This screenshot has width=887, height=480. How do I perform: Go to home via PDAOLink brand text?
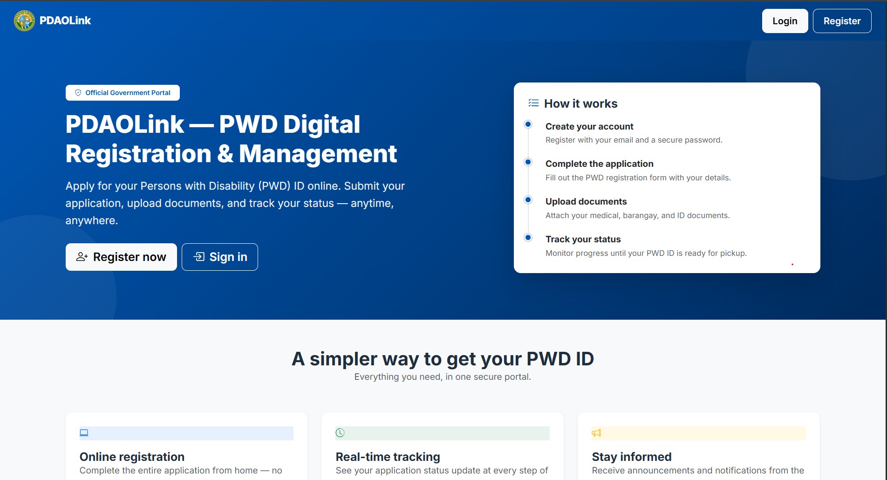[x=65, y=21]
